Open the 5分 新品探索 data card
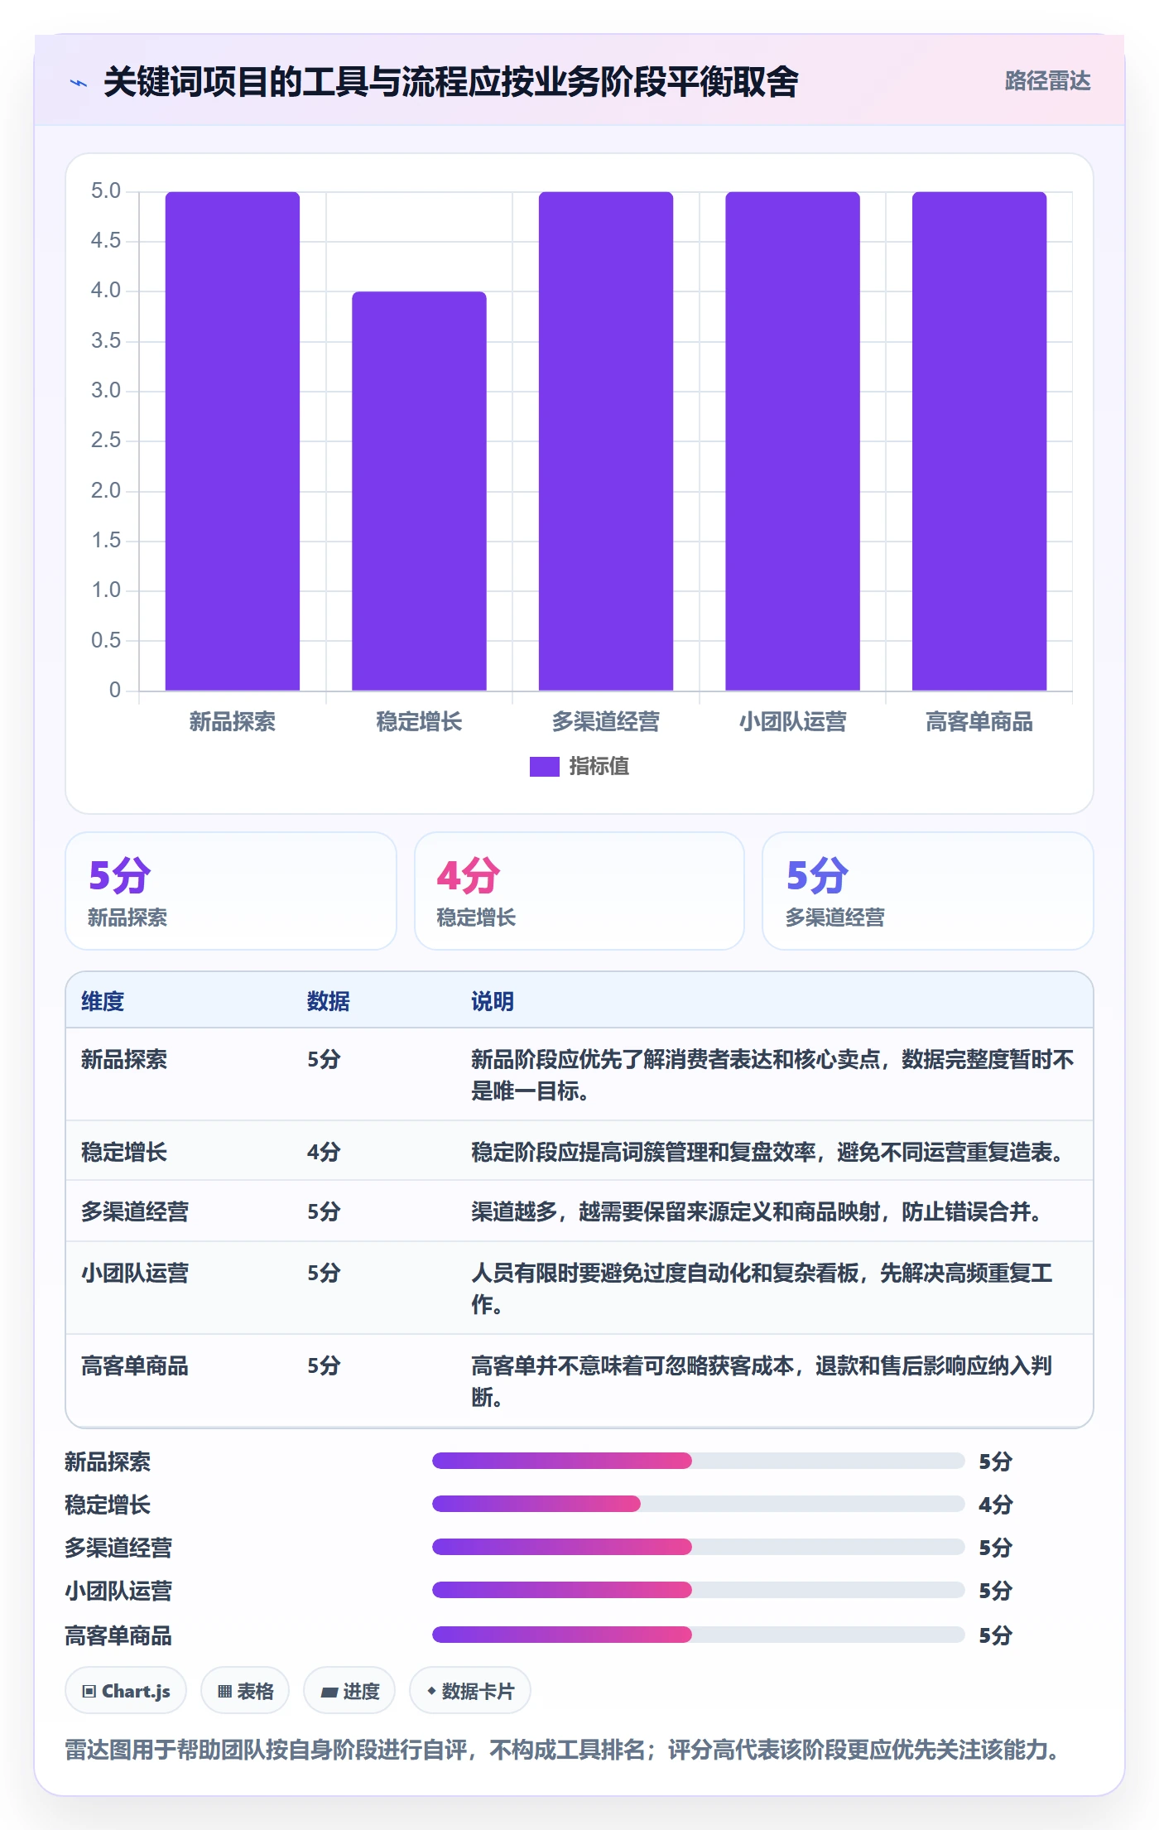1159x1830 pixels. pyautogui.click(x=231, y=891)
